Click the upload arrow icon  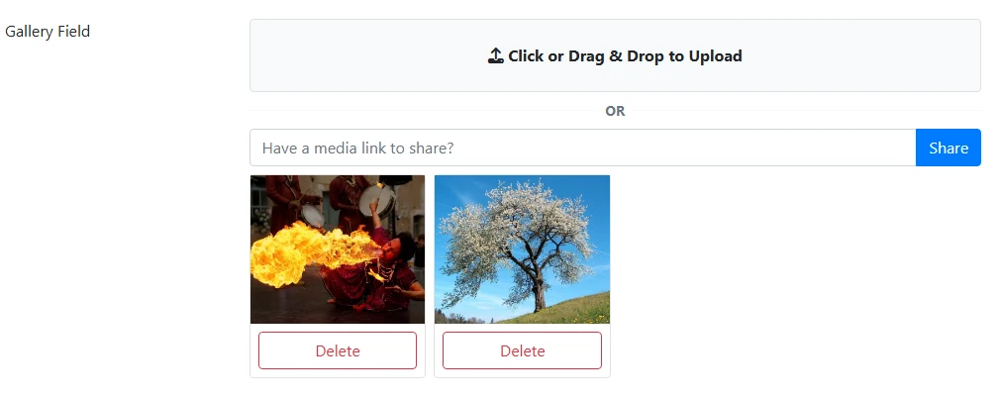coord(496,56)
